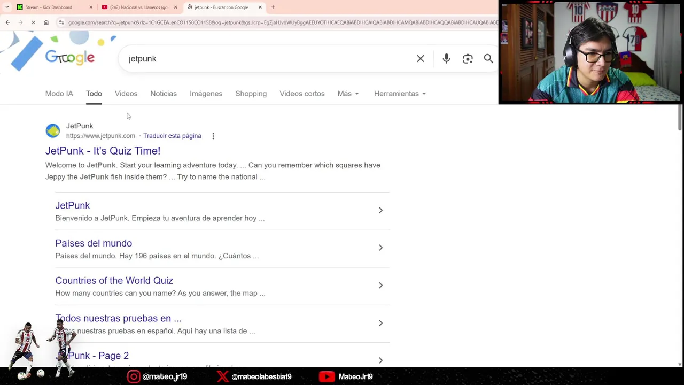
Task: Click the browser address bar URL
Action: [x=282, y=22]
